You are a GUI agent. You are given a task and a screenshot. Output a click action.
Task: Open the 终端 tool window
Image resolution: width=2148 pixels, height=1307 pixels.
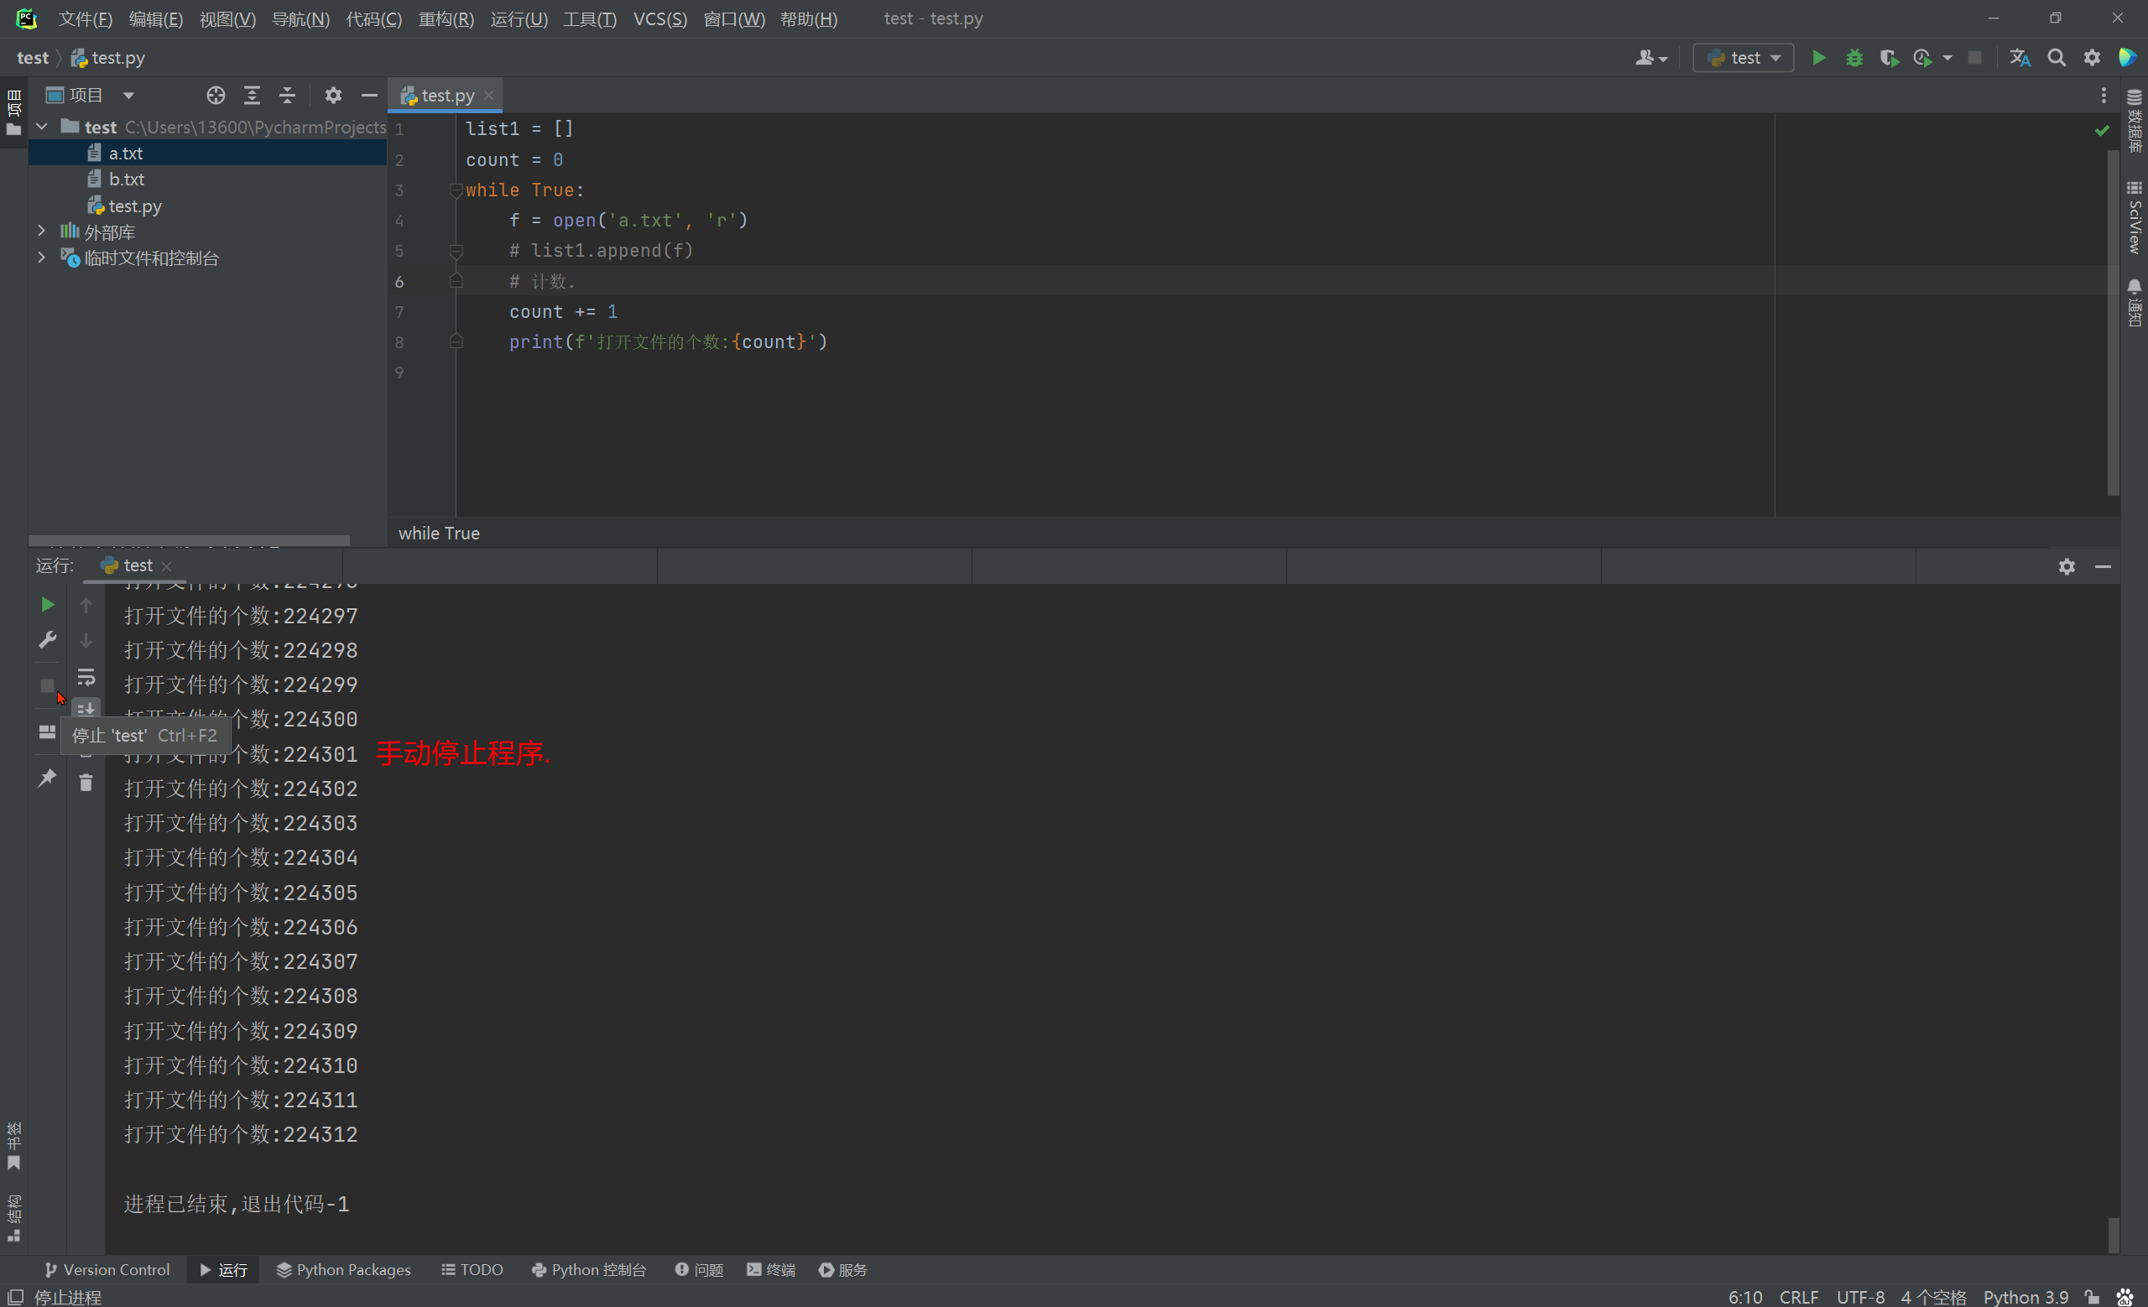click(x=771, y=1269)
